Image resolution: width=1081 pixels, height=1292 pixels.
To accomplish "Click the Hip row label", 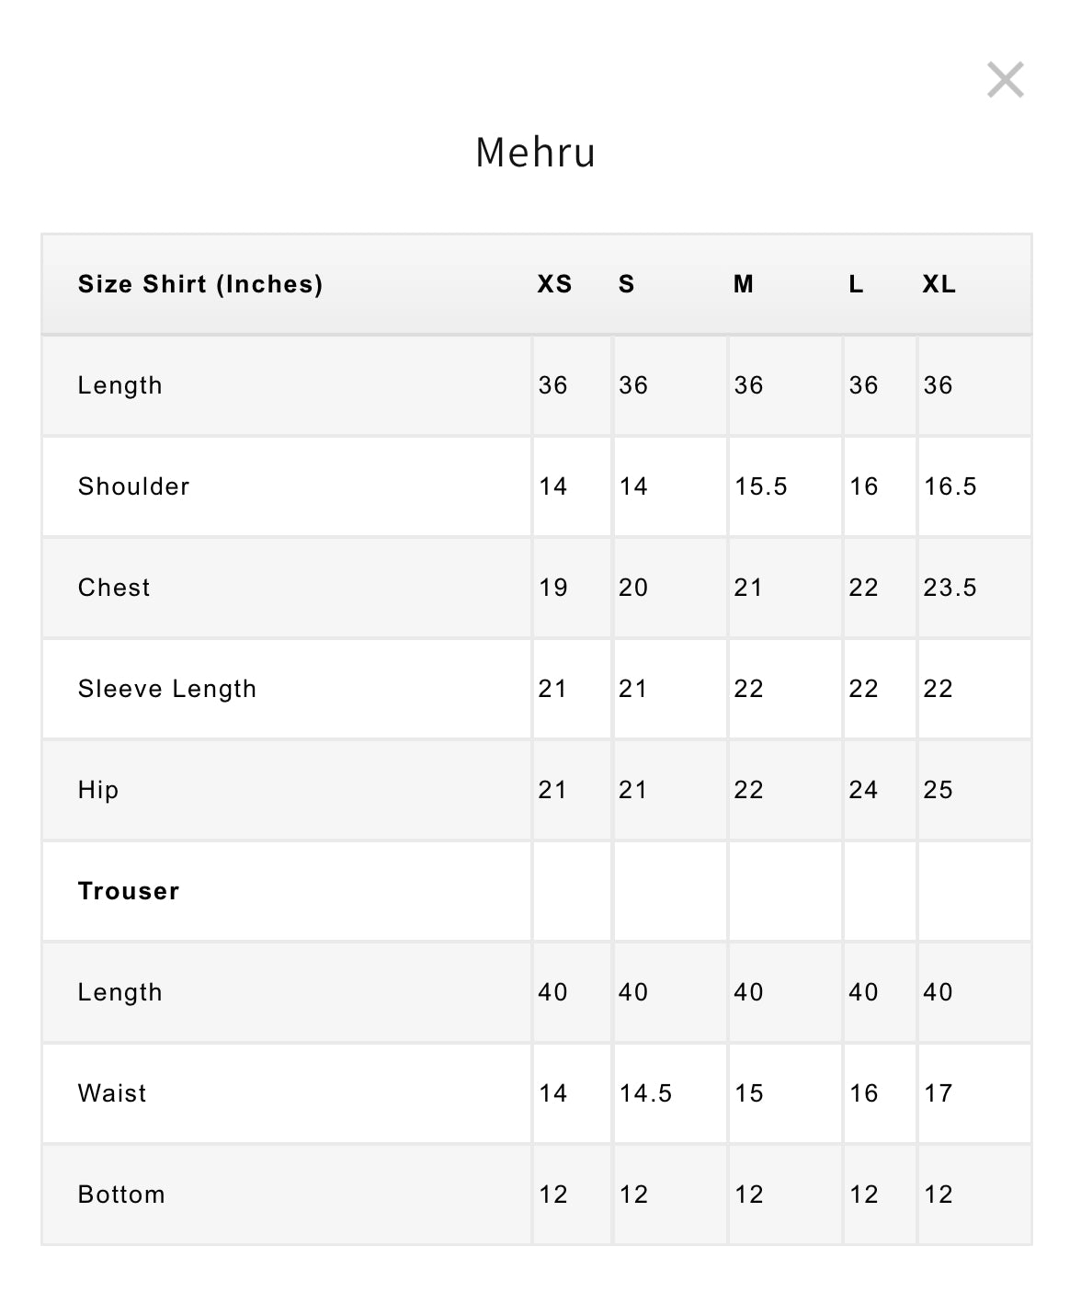I will (98, 790).
